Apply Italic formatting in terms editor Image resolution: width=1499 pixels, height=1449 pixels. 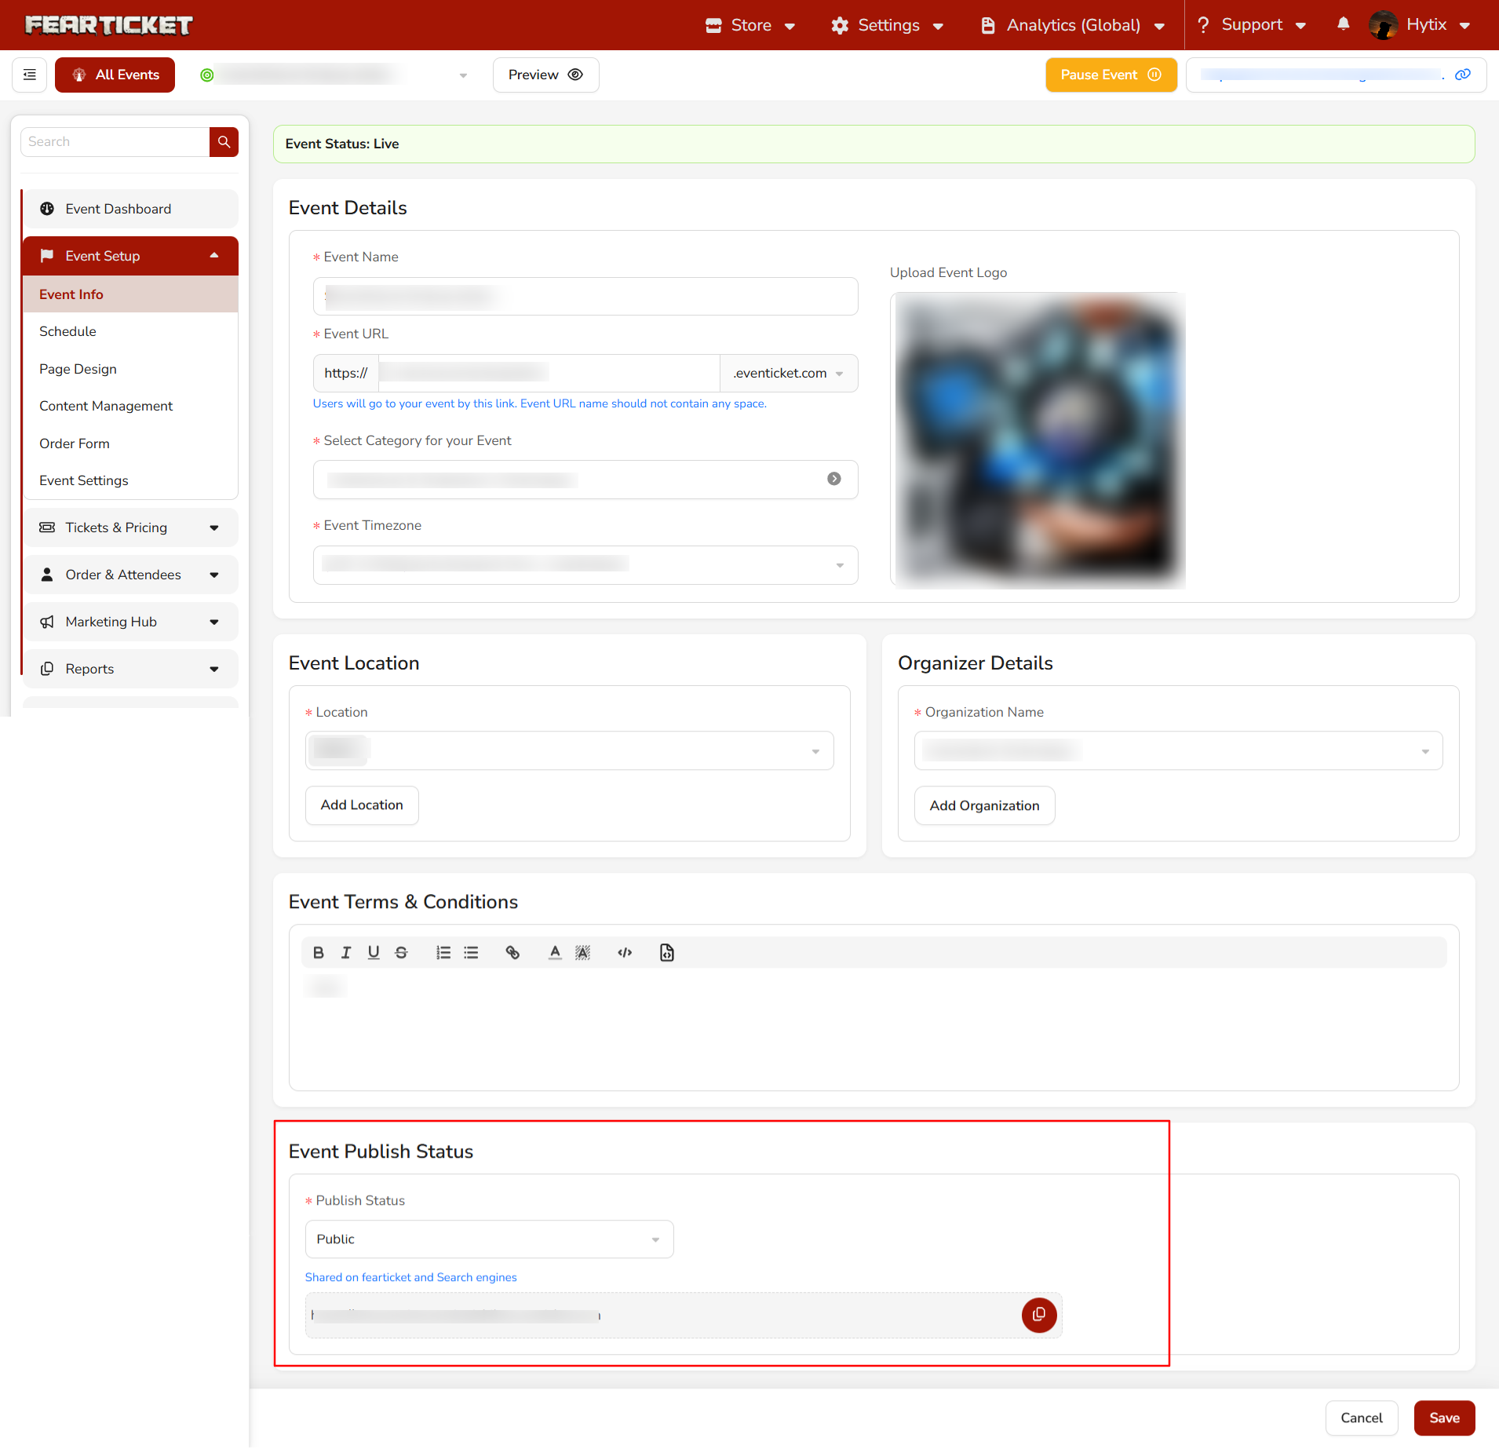point(345,952)
